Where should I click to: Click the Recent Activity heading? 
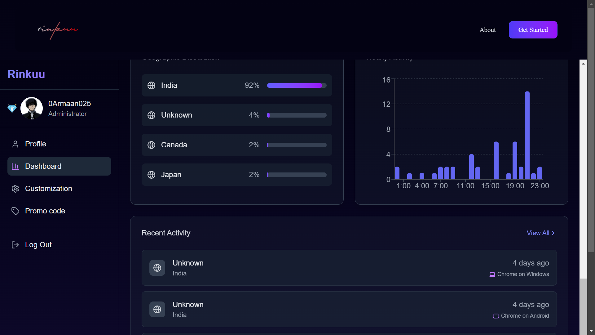pyautogui.click(x=166, y=233)
